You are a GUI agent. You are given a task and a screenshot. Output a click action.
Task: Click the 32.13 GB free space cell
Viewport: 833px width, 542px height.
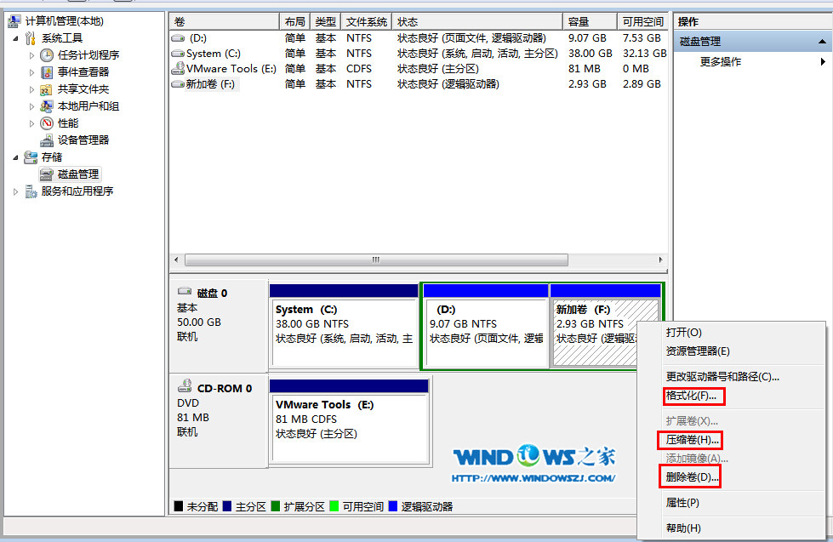coord(644,54)
